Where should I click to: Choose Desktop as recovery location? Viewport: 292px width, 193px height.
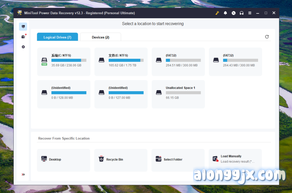[x=64, y=160]
